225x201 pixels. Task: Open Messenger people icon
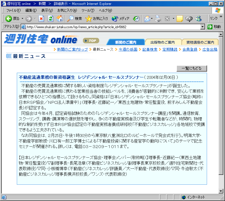[199, 19]
